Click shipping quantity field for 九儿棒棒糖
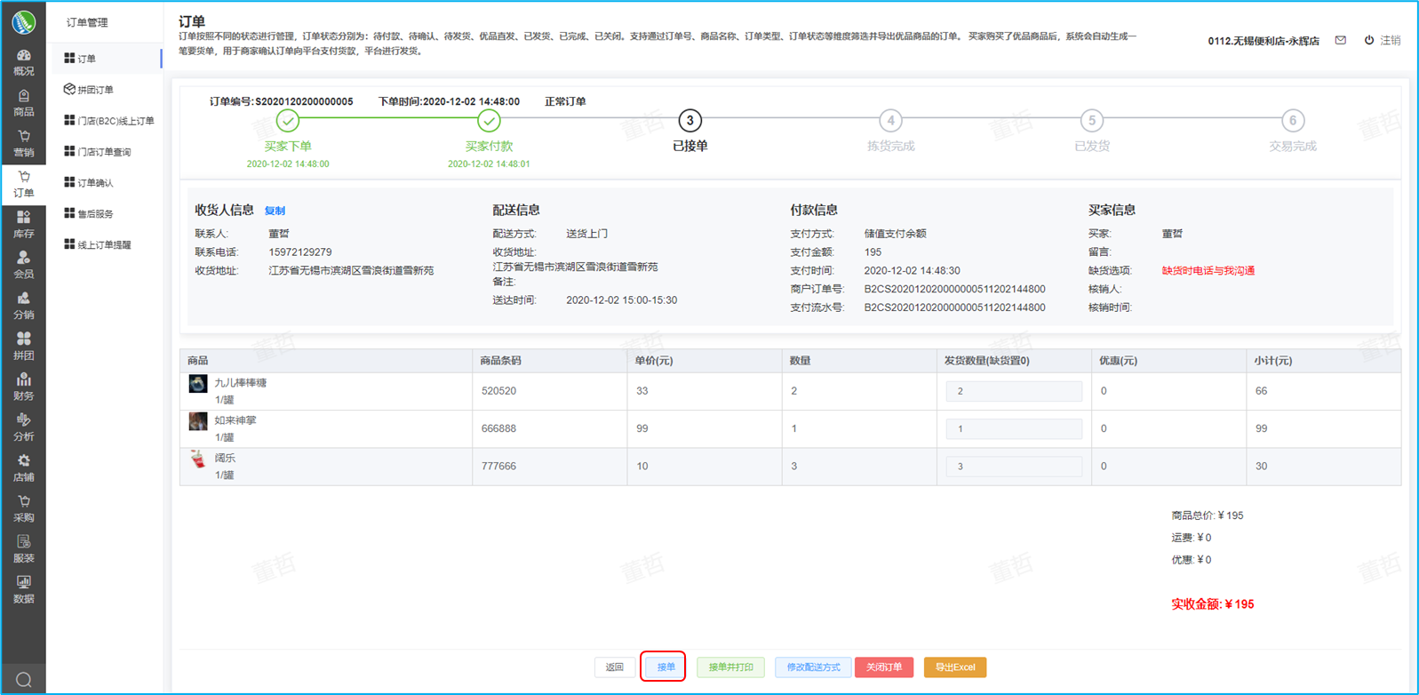 (1013, 391)
